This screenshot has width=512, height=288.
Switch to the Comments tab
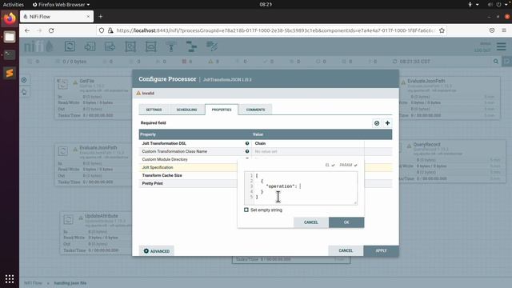tap(256, 110)
